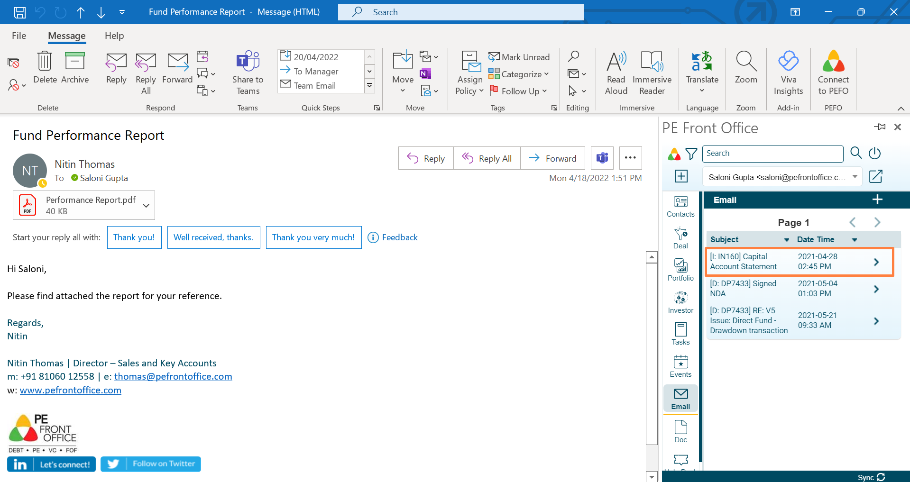910x482 pixels.
Task: Click the PE Front Office search field
Action: [x=772, y=154]
